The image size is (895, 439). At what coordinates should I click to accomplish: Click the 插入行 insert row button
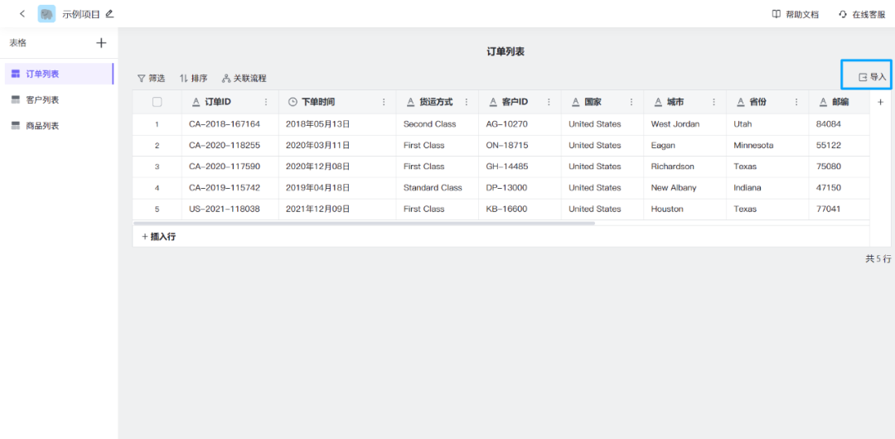tap(158, 236)
